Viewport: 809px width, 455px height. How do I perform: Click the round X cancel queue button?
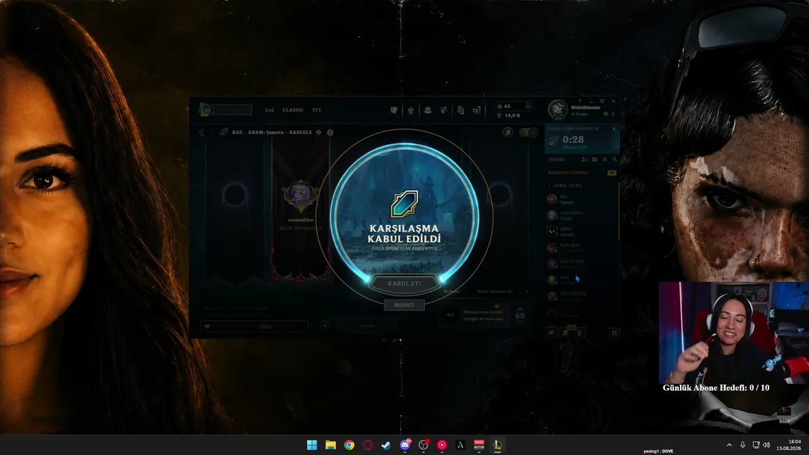(324, 325)
